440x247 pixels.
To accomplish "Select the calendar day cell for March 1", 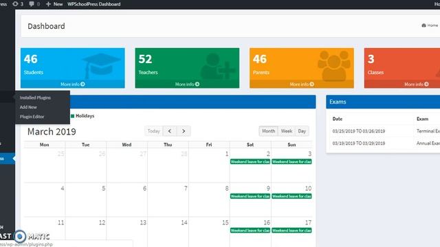I will (x=209, y=165).
